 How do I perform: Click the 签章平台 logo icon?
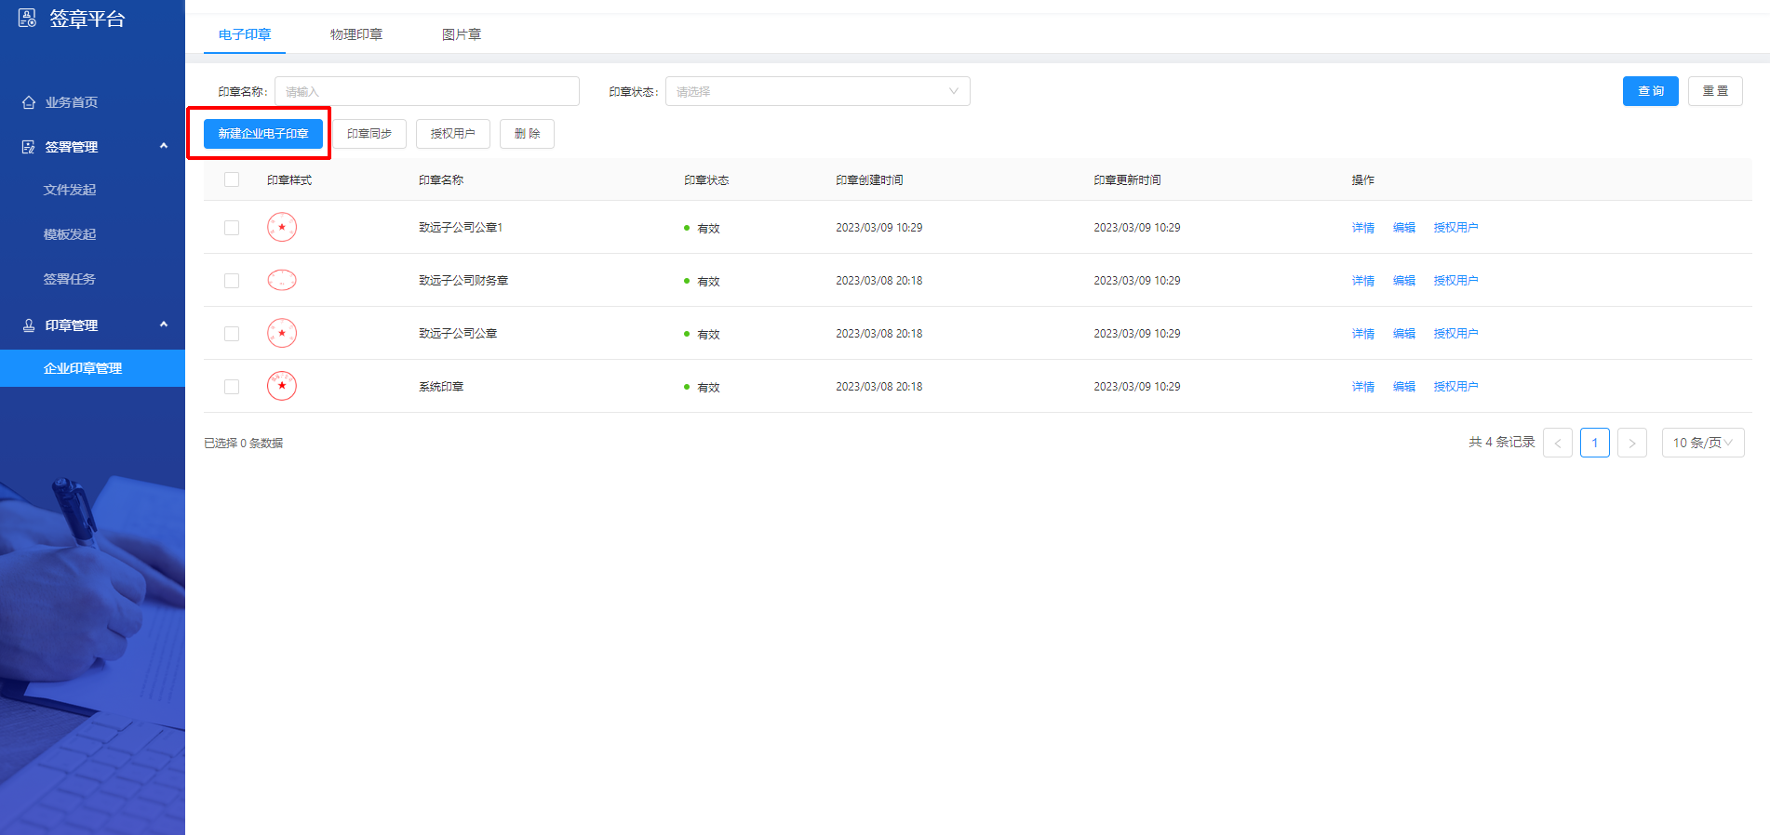click(x=27, y=18)
